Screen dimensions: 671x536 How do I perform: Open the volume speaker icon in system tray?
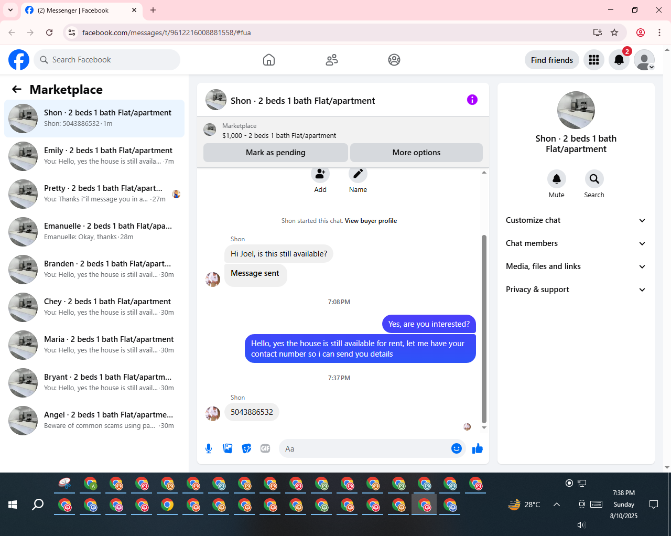pos(581,525)
